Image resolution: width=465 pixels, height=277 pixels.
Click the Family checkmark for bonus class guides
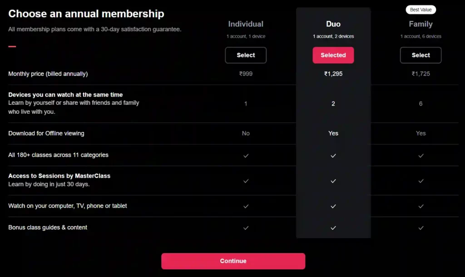coord(420,228)
